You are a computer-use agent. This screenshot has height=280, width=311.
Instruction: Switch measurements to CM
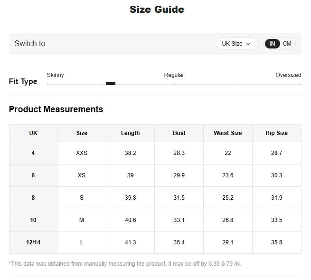click(x=287, y=44)
